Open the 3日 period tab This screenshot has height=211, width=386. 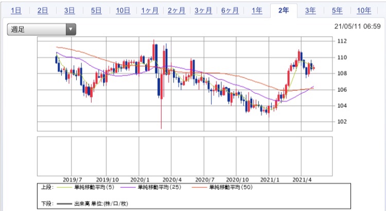(69, 10)
